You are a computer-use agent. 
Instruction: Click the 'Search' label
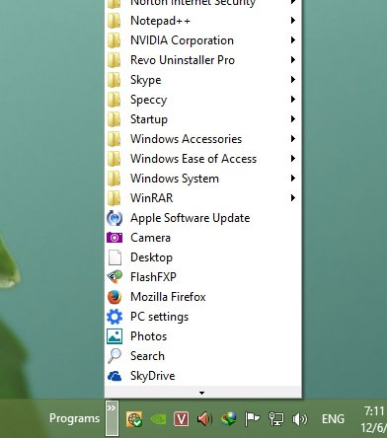click(x=147, y=356)
